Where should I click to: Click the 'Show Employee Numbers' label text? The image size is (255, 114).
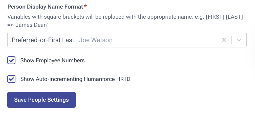(x=52, y=61)
